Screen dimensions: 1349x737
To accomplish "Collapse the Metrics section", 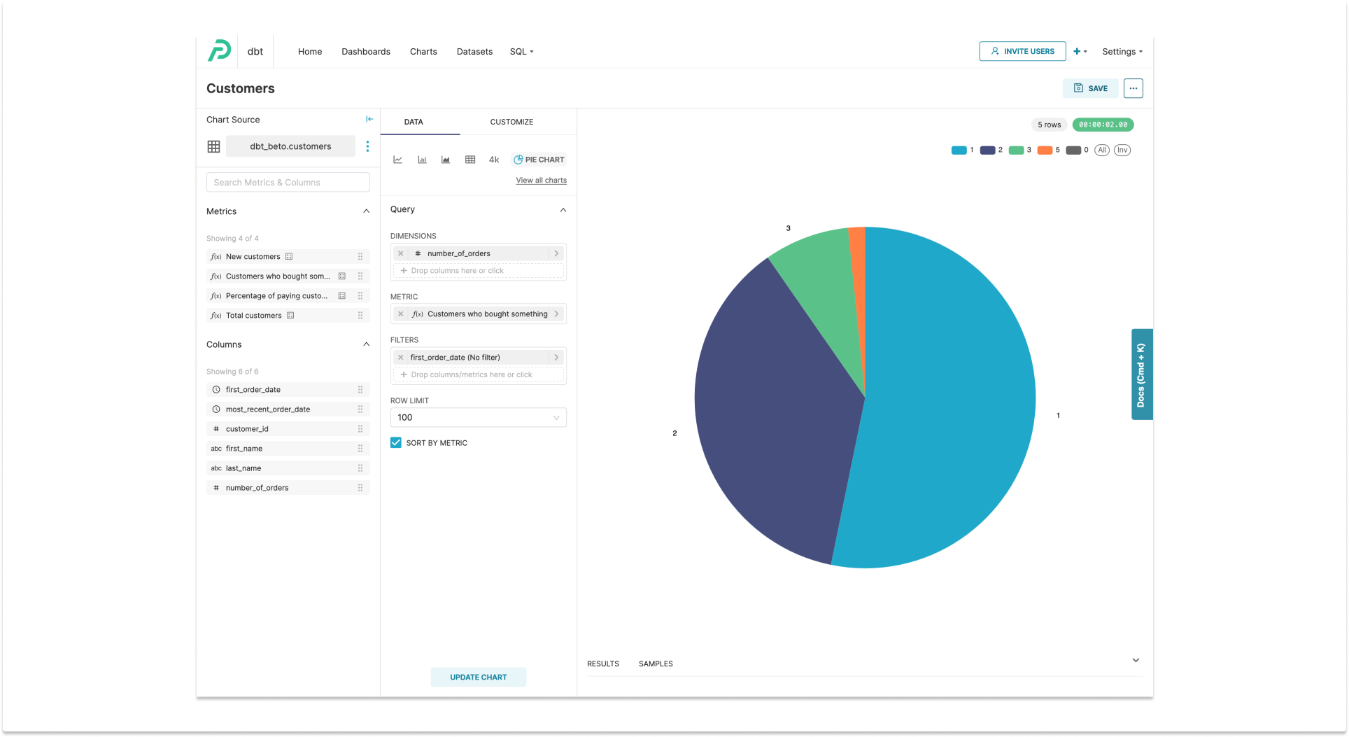I will (366, 211).
